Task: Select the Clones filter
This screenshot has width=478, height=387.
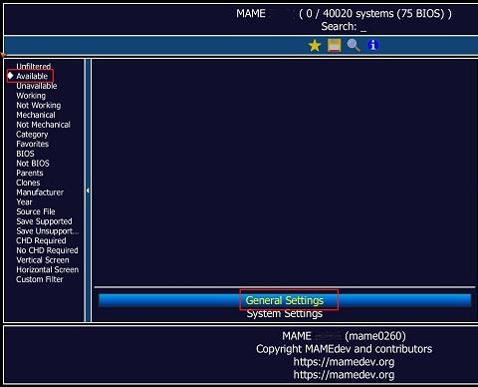Action: 28,183
